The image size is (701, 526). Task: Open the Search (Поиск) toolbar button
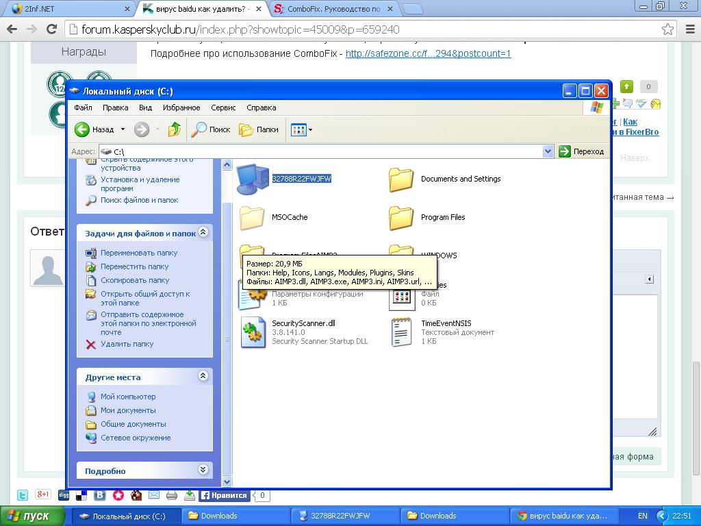click(211, 129)
